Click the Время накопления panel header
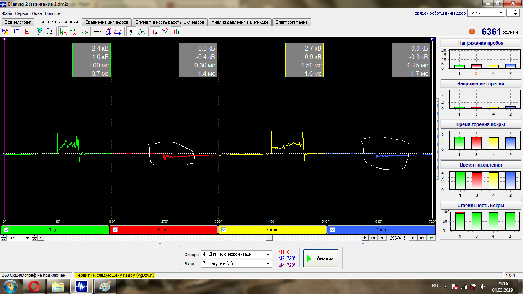The width and height of the screenshot is (523, 294). pos(481,165)
